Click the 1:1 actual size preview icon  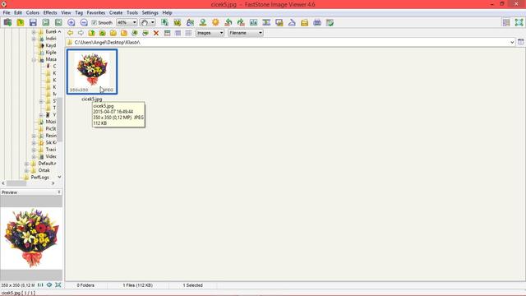(40, 285)
